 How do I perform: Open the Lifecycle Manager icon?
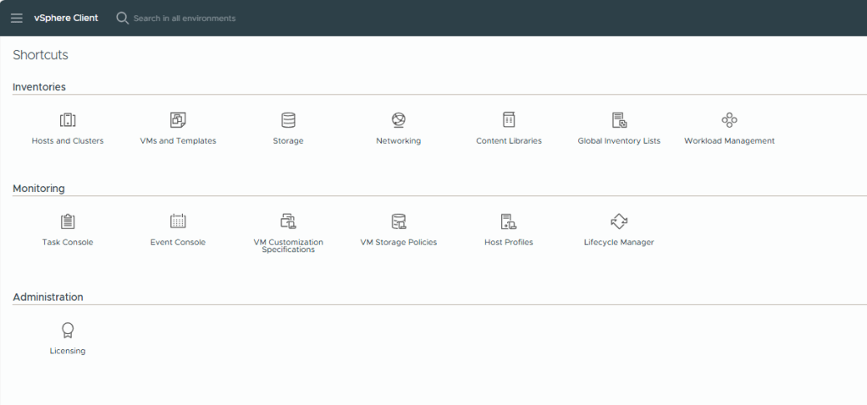(619, 222)
